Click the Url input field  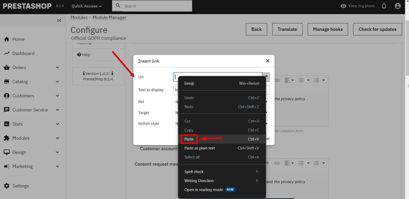(218, 77)
